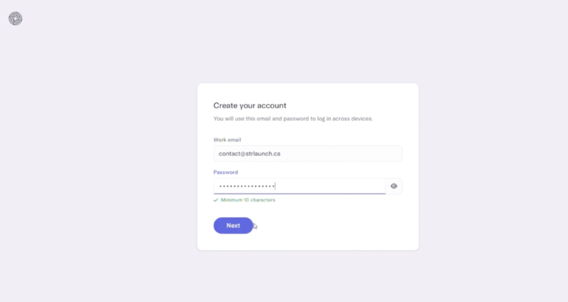Screen dimensions: 568x302
Task: Click the masked password dots
Action: pyautogui.click(x=246, y=186)
